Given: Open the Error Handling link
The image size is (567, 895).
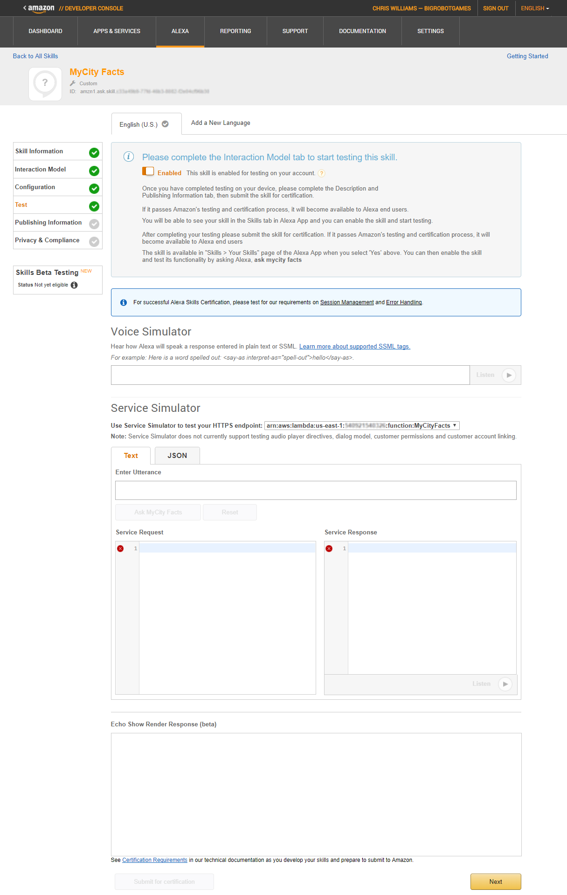Looking at the screenshot, I should pyautogui.click(x=404, y=302).
